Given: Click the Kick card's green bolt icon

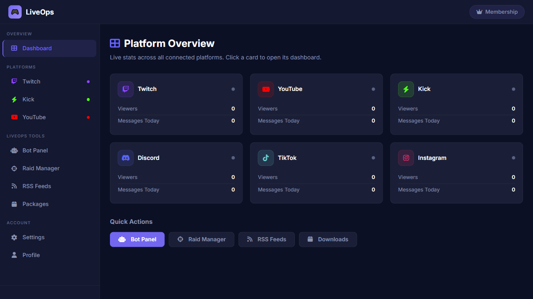Looking at the screenshot, I should (406, 89).
